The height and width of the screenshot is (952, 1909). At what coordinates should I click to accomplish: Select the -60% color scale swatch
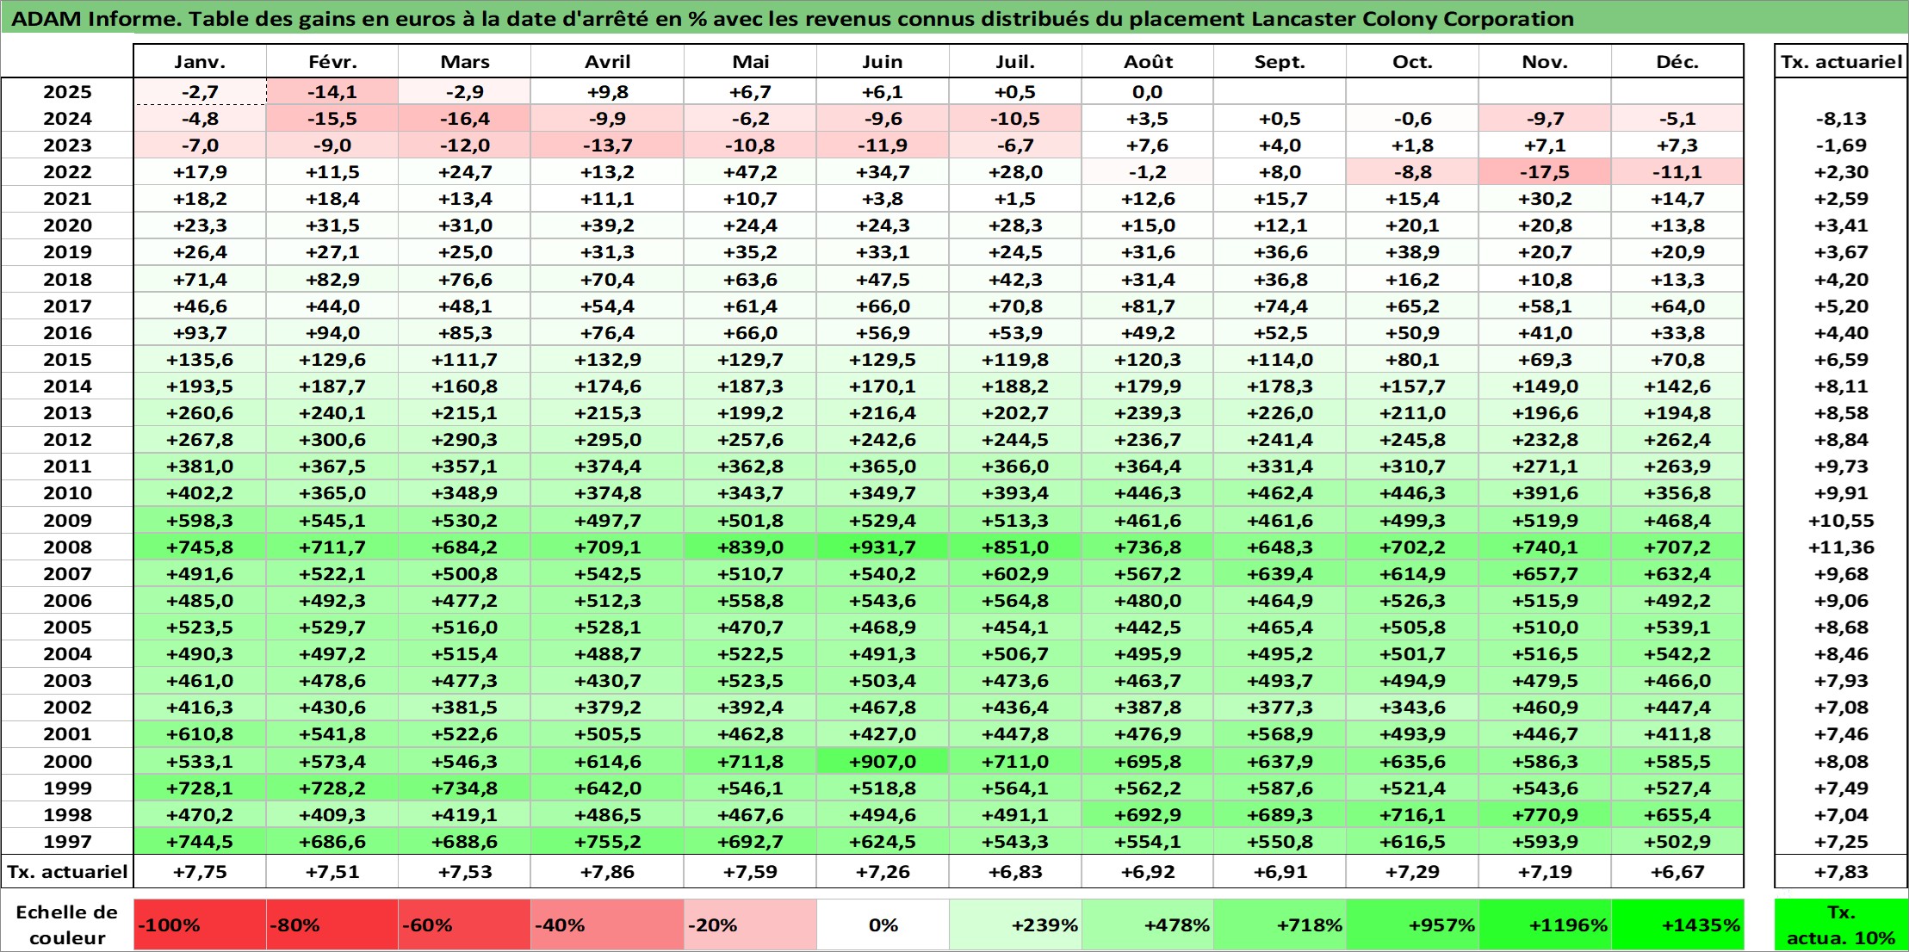click(465, 925)
